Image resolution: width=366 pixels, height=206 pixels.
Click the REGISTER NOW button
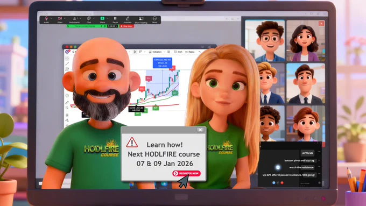(x=187, y=173)
